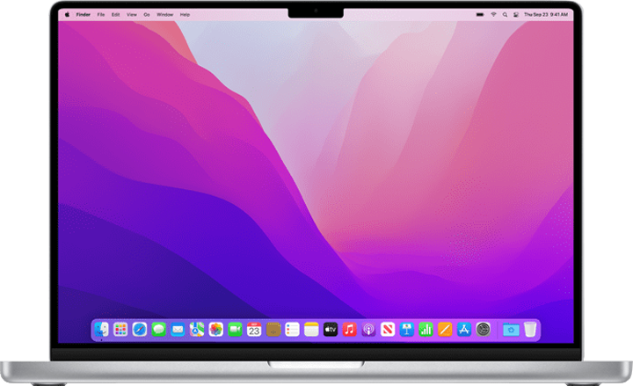Open the Trash in the dock

pos(530,330)
